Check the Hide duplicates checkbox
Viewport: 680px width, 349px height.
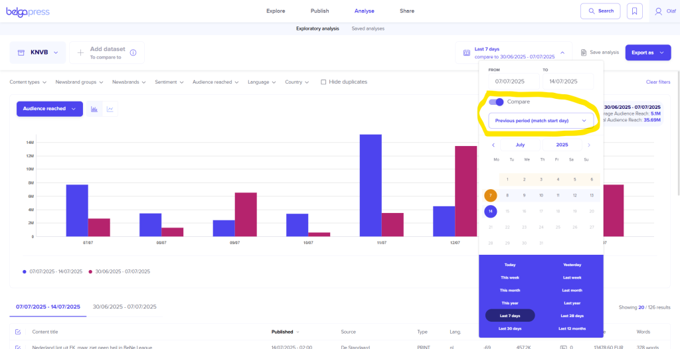point(323,82)
